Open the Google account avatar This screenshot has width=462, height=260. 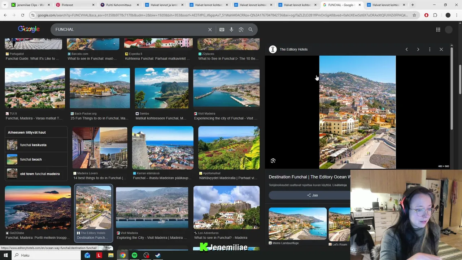click(x=449, y=30)
